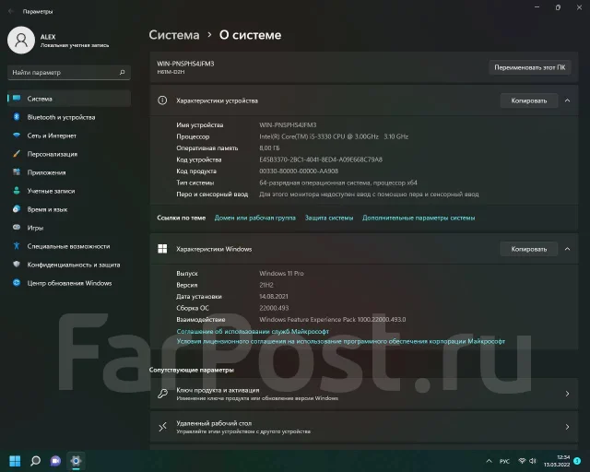590x472 pixels.
Task: Click the Settings gear on the taskbar
Action: (x=76, y=461)
